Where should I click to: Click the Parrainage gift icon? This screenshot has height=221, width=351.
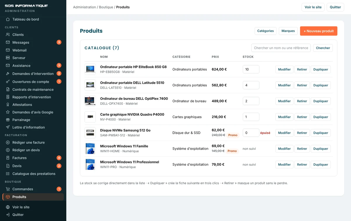[x=8, y=120]
